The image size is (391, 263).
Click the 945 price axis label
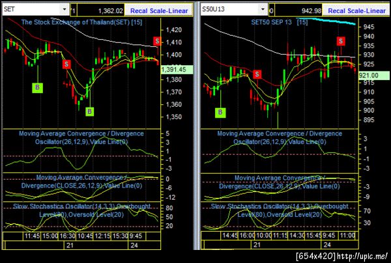(369, 27)
